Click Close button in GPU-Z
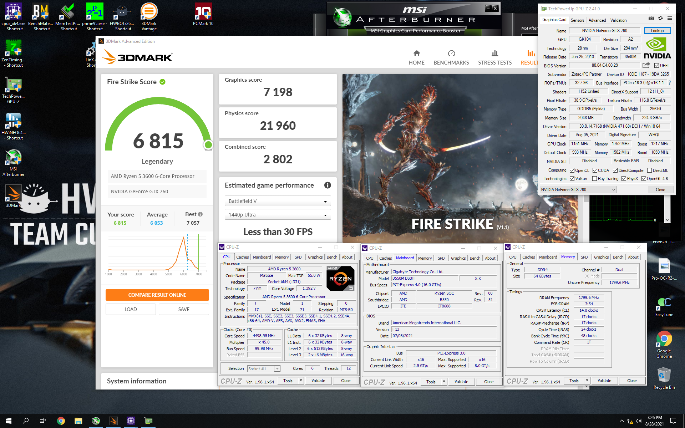This screenshot has height=428, width=685. [660, 190]
